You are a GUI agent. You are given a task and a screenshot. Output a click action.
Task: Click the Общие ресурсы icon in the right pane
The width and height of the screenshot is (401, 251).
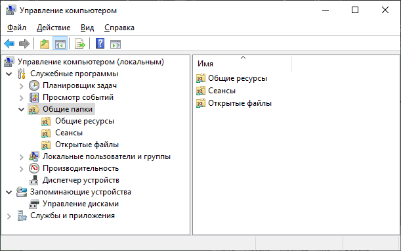pos(201,78)
